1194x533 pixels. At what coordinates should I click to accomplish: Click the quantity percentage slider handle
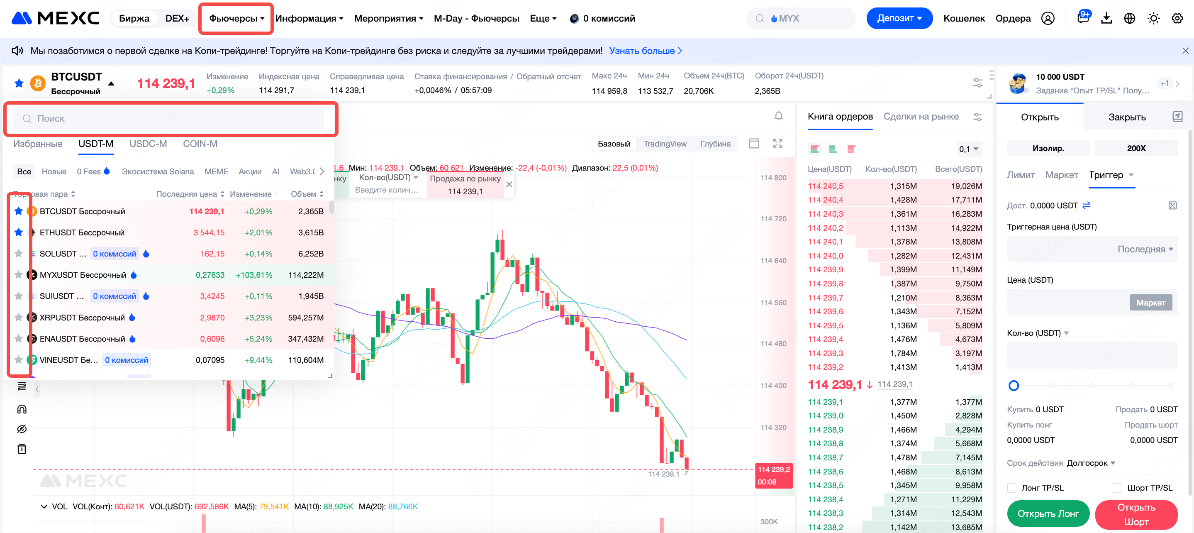click(1014, 386)
